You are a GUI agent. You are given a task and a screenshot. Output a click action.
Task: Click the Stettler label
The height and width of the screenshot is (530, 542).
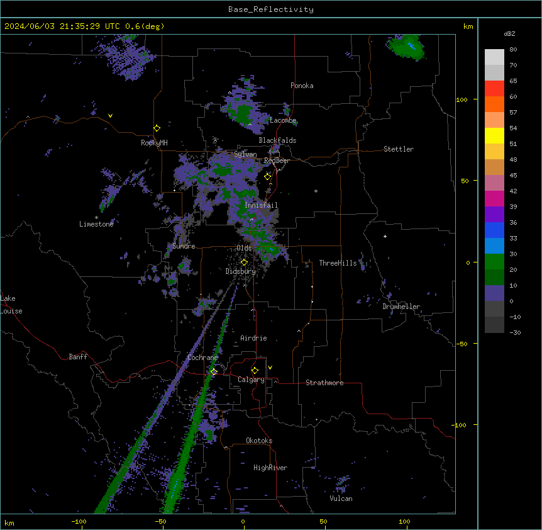pyautogui.click(x=399, y=149)
